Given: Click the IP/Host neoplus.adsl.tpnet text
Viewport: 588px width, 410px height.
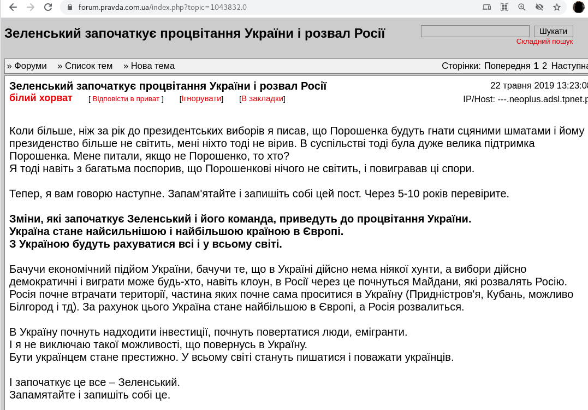Looking at the screenshot, I should point(525,99).
